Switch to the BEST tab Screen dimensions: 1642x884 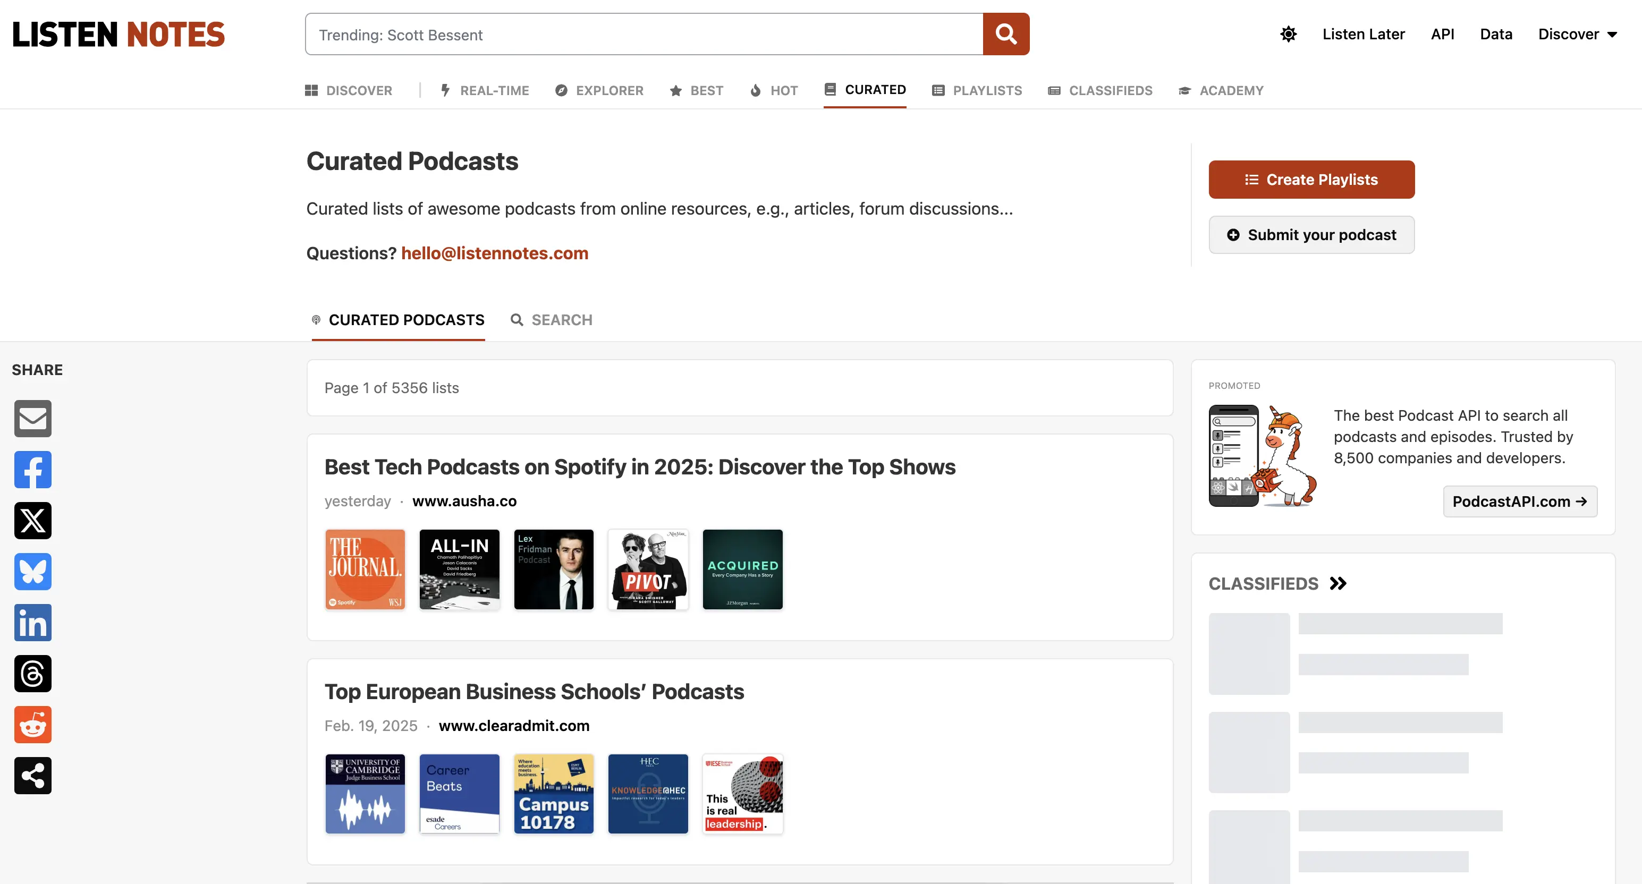pos(697,90)
